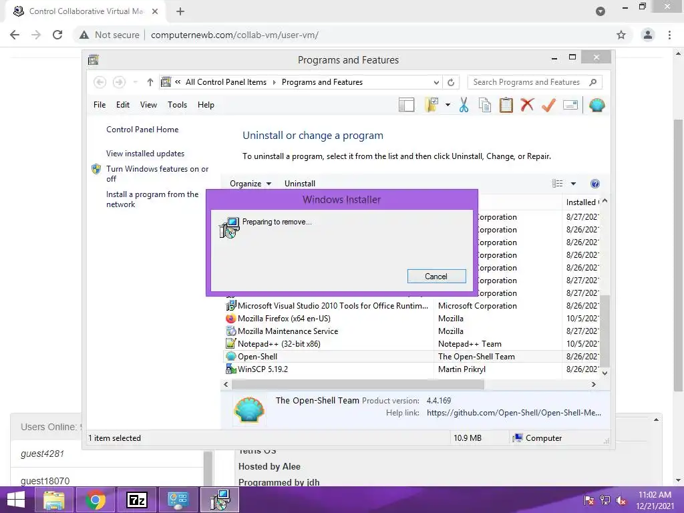Open the Organize dropdown
The image size is (684, 513).
[250, 184]
